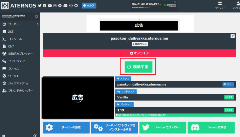Screen dimensions: 240x137
Task: Copy the address with コピー button
Action: coord(228,84)
